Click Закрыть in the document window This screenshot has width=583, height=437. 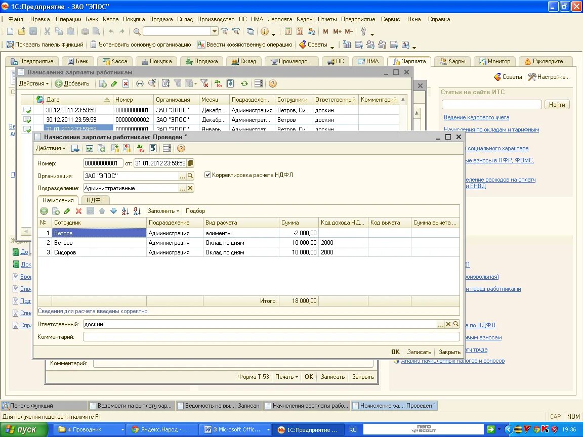tap(449, 352)
